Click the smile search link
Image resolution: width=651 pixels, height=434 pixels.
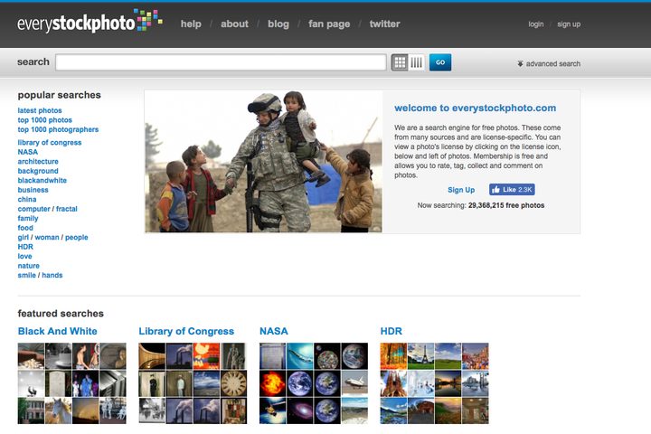point(26,276)
